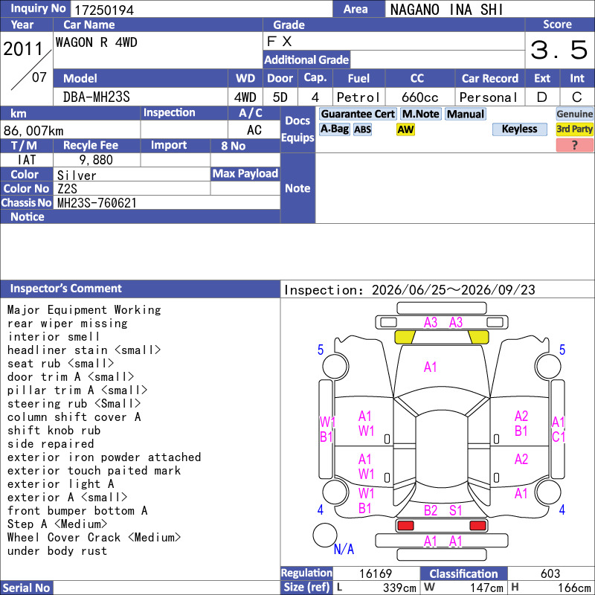Click width value 147cm

click(x=486, y=588)
